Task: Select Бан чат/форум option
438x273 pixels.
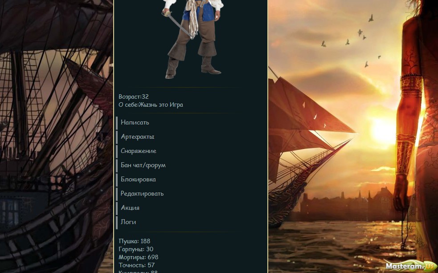Action: click(x=143, y=165)
